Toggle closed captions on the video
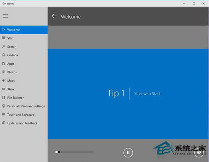209x162 pixels. 199,153
